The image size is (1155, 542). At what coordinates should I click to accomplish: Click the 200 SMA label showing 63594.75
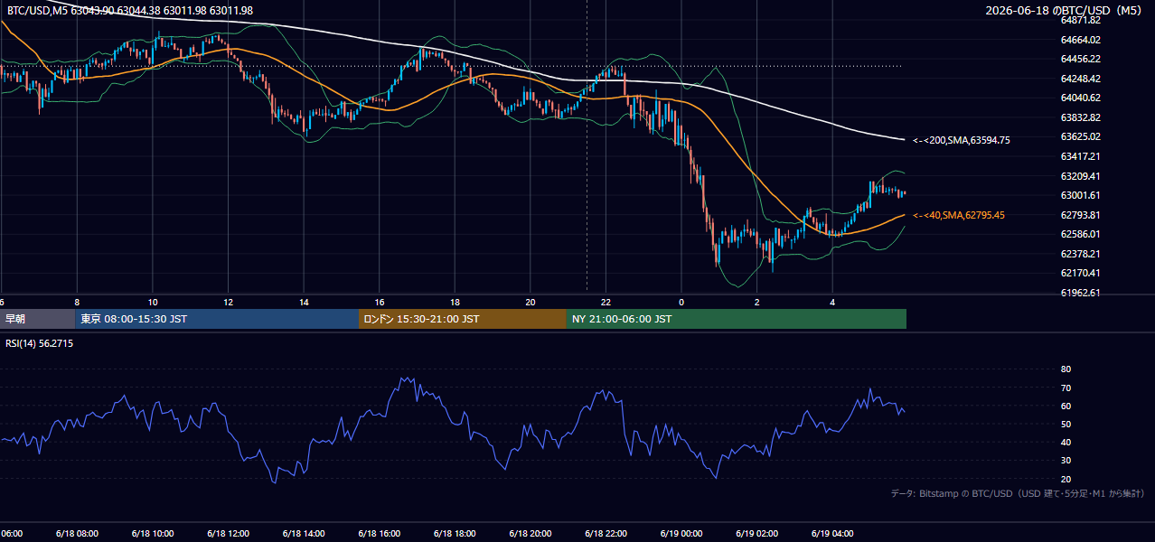[x=962, y=140]
